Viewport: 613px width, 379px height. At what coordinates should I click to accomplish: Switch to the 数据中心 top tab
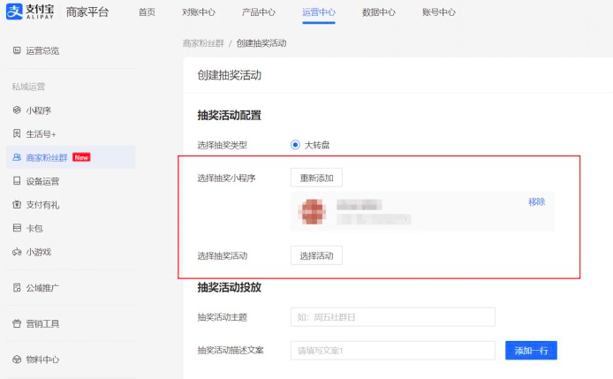pos(379,13)
